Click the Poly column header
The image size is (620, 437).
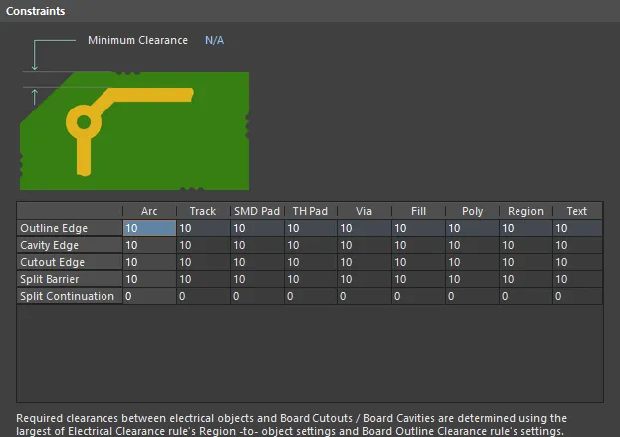(x=472, y=211)
